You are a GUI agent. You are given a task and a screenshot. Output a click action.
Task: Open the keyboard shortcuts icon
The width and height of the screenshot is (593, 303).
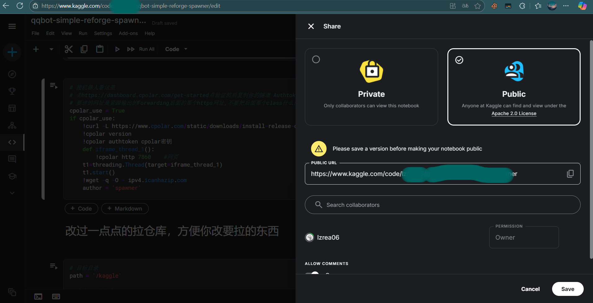pyautogui.click(x=56, y=297)
